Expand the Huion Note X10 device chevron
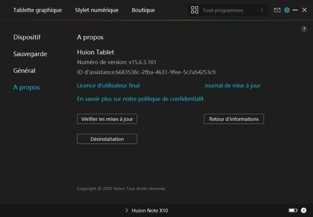This screenshot has height=217, width=313. click(x=127, y=211)
